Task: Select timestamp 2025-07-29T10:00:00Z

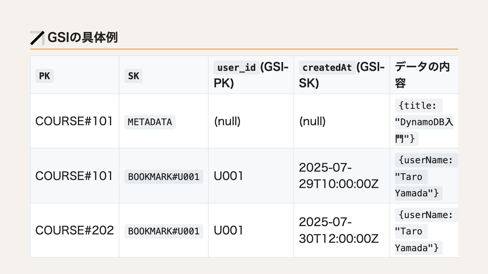Action: click(339, 176)
